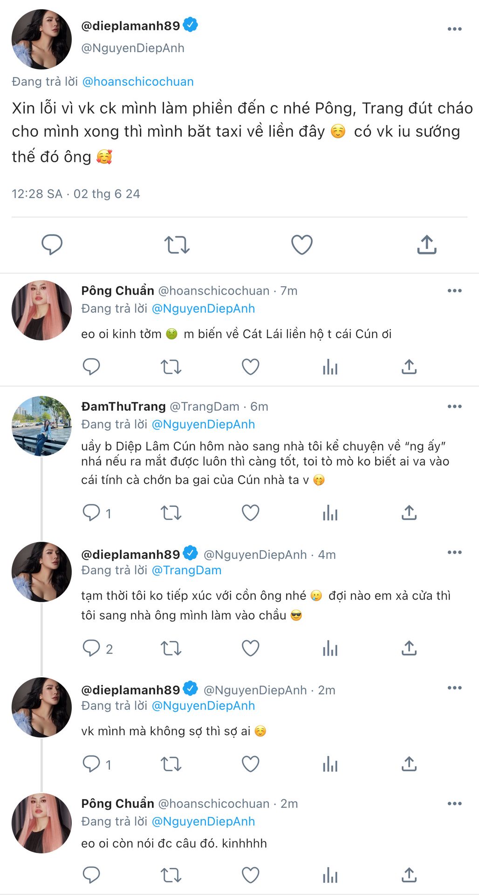Open more options on ĐamThuTrang's reply
This screenshot has width=479, height=895.
tap(454, 406)
